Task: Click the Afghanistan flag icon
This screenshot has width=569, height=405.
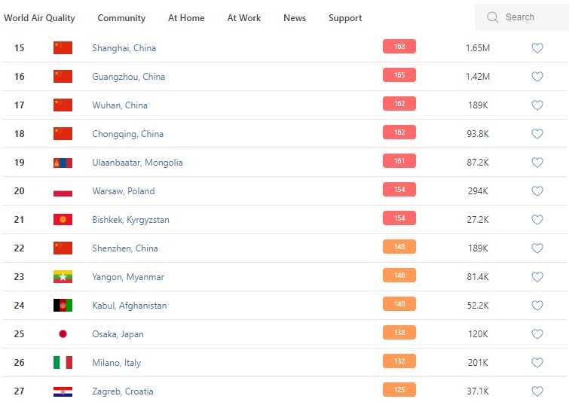Action: (x=63, y=306)
